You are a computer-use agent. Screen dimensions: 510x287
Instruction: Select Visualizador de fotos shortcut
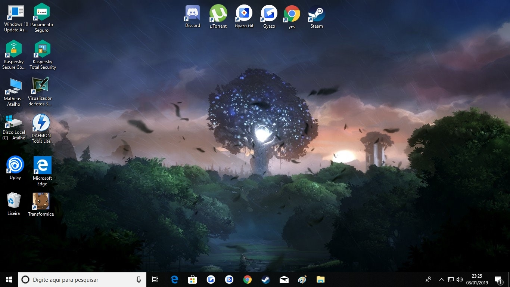[x=40, y=92]
